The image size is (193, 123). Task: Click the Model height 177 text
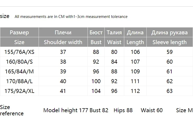click(66, 110)
